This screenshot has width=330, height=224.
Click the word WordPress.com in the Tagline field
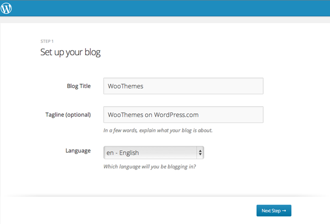[176, 114]
